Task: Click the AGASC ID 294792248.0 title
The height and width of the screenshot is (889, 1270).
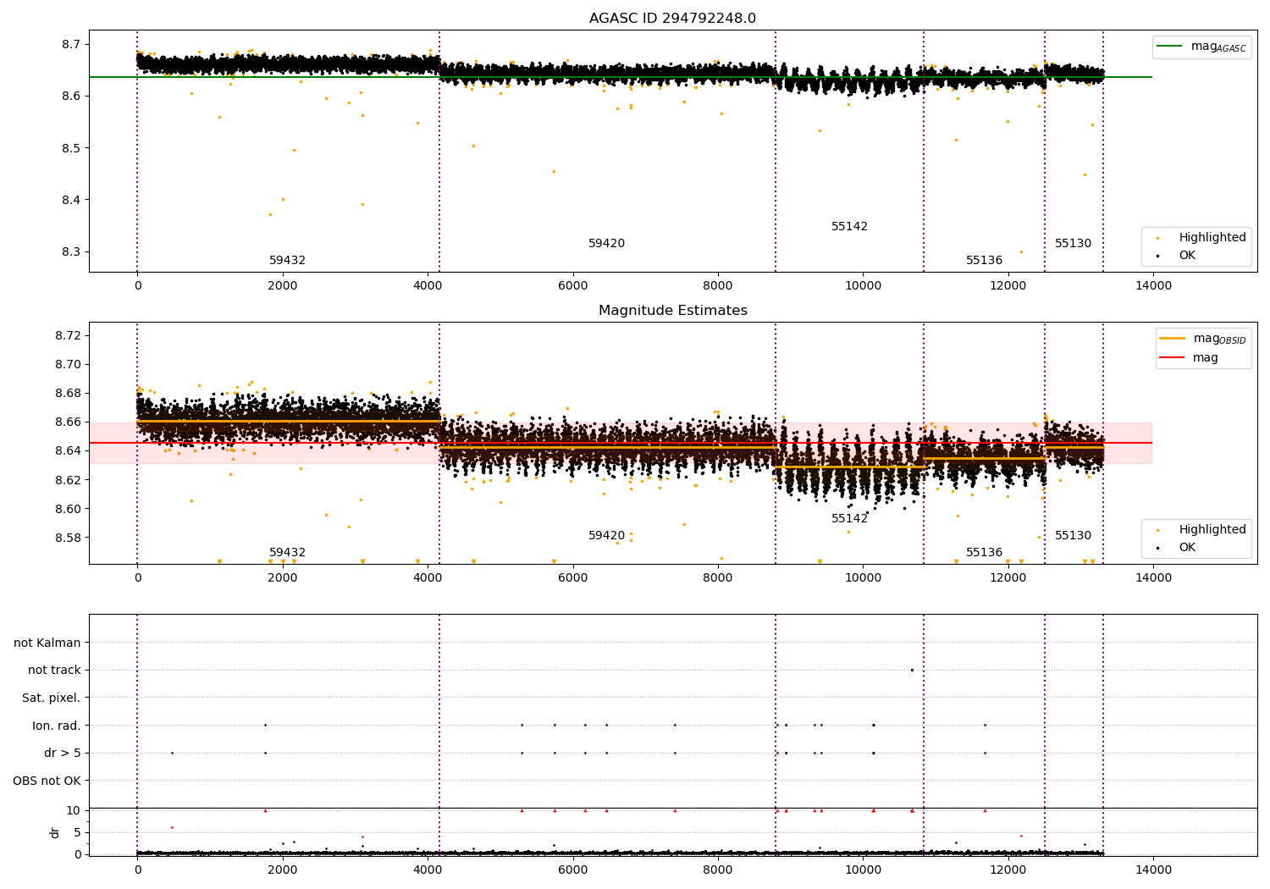Action: (672, 19)
